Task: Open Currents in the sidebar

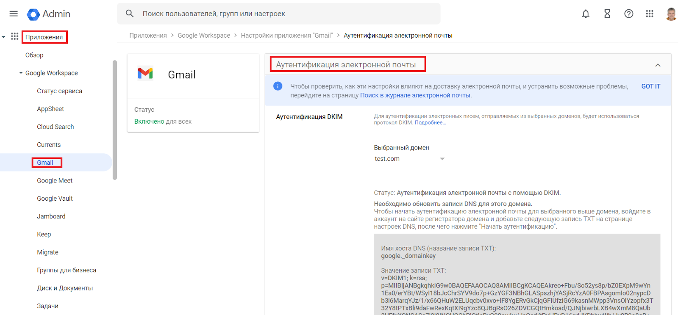Action: (49, 145)
